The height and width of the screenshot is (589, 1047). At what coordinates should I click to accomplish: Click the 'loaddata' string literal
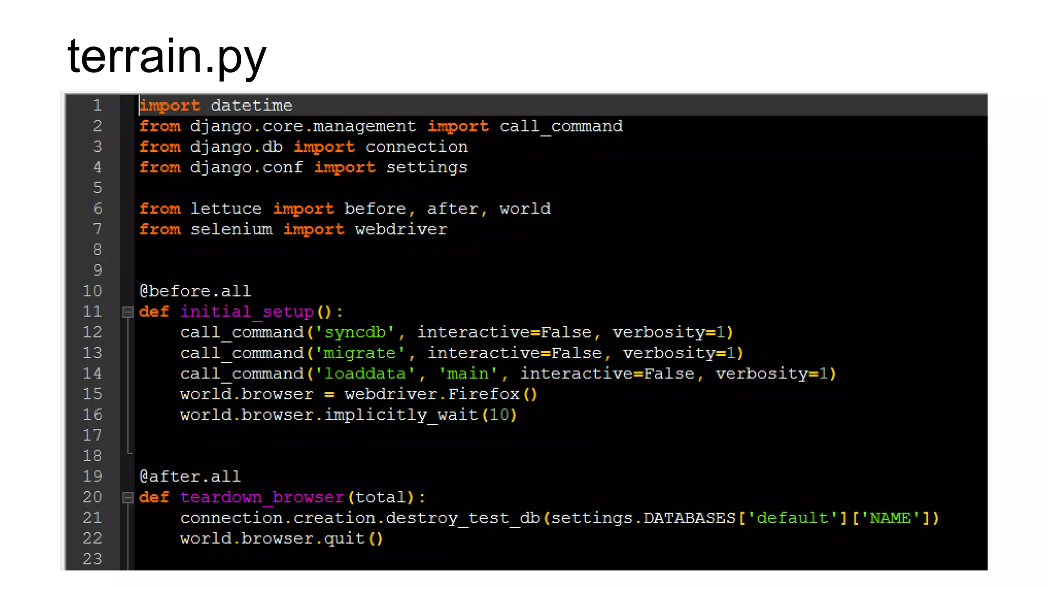pyautogui.click(x=365, y=374)
